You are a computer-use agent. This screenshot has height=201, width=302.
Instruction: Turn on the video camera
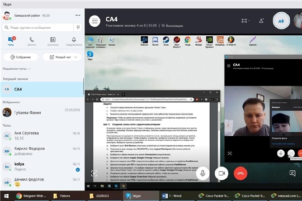(221, 173)
